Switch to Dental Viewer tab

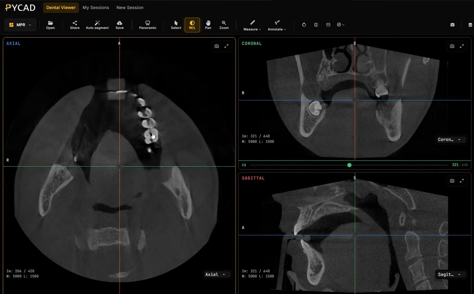click(x=61, y=8)
